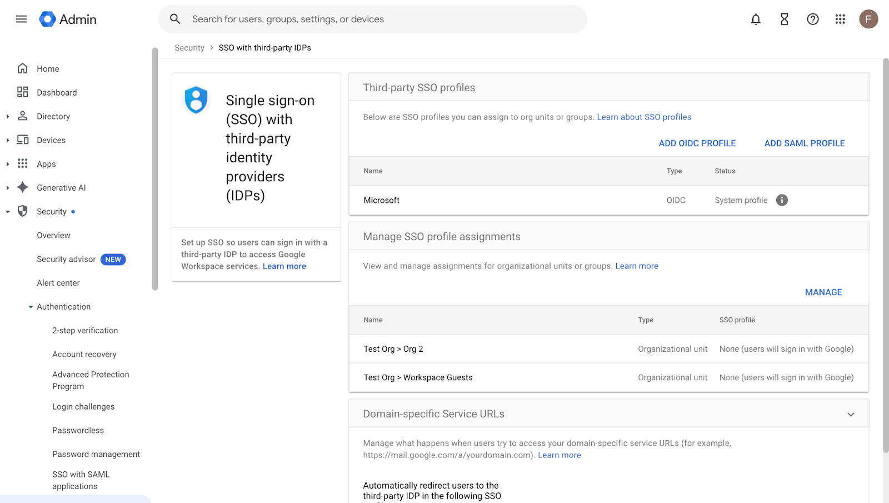889x503 pixels.
Task: Open the Alert center page
Action: 58,283
